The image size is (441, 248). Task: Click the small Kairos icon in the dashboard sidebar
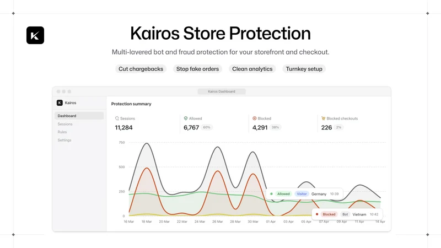60,103
